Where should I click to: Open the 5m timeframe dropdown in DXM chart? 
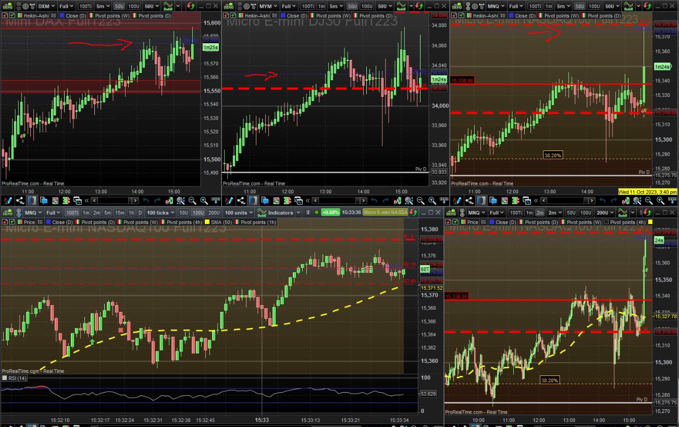point(104,6)
